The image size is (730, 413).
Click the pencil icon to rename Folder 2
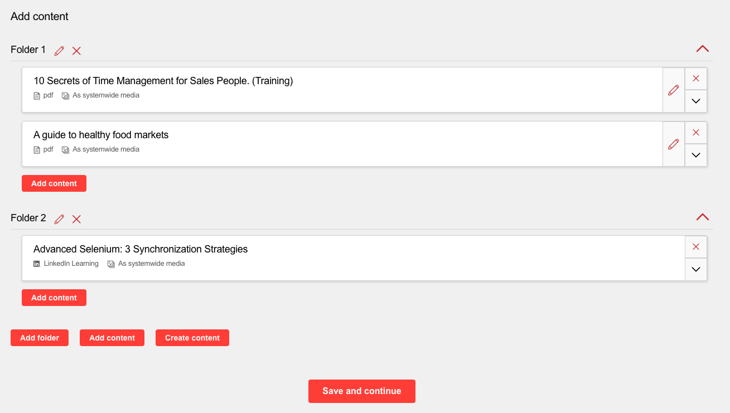point(59,219)
